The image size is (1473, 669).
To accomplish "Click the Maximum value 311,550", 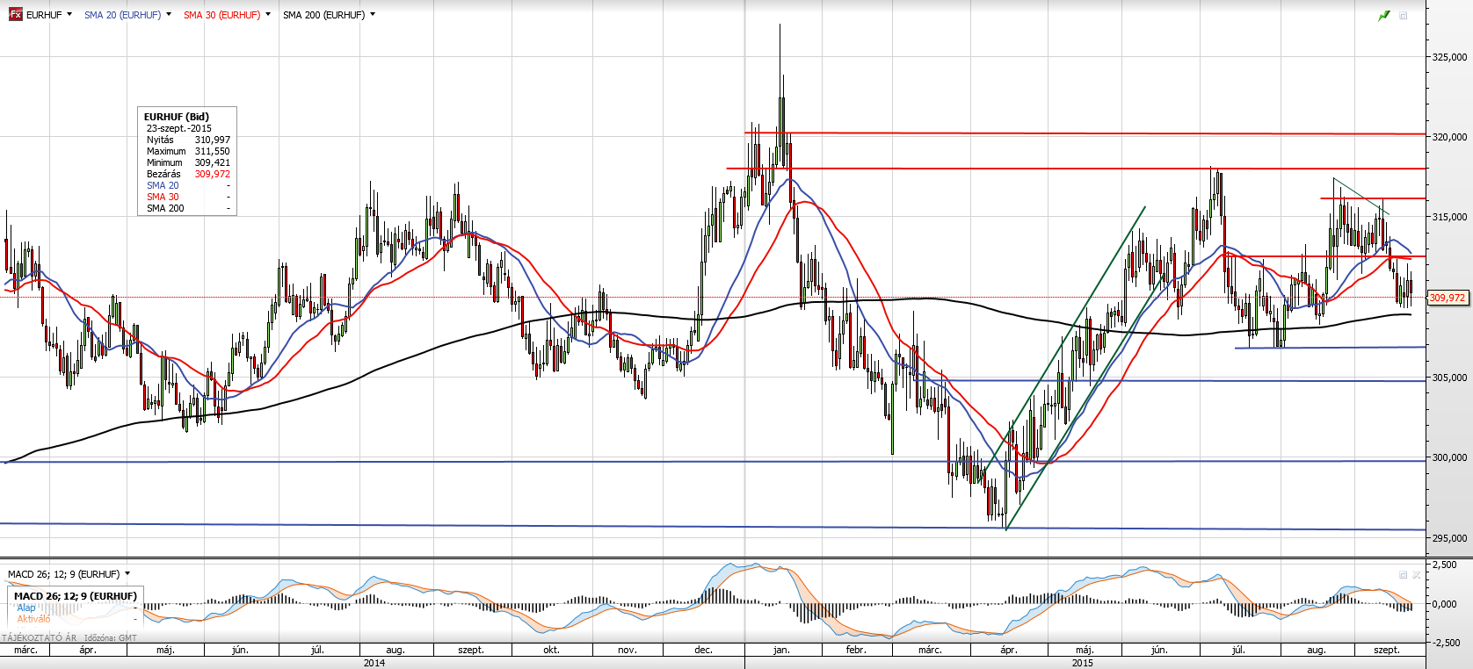I will point(213,151).
